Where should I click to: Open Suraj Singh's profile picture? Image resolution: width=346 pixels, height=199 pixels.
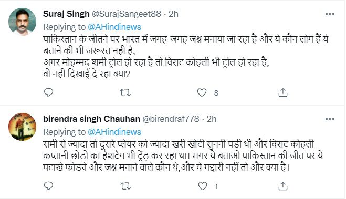pos(22,22)
